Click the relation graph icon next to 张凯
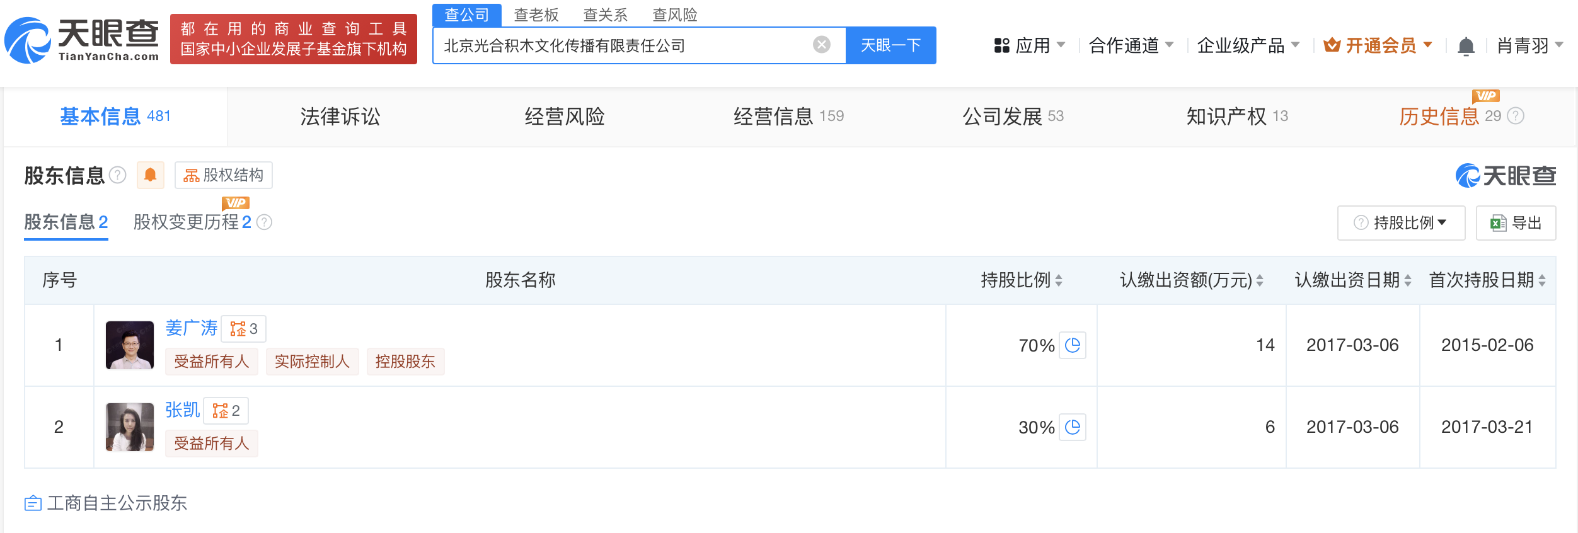 (x=226, y=411)
